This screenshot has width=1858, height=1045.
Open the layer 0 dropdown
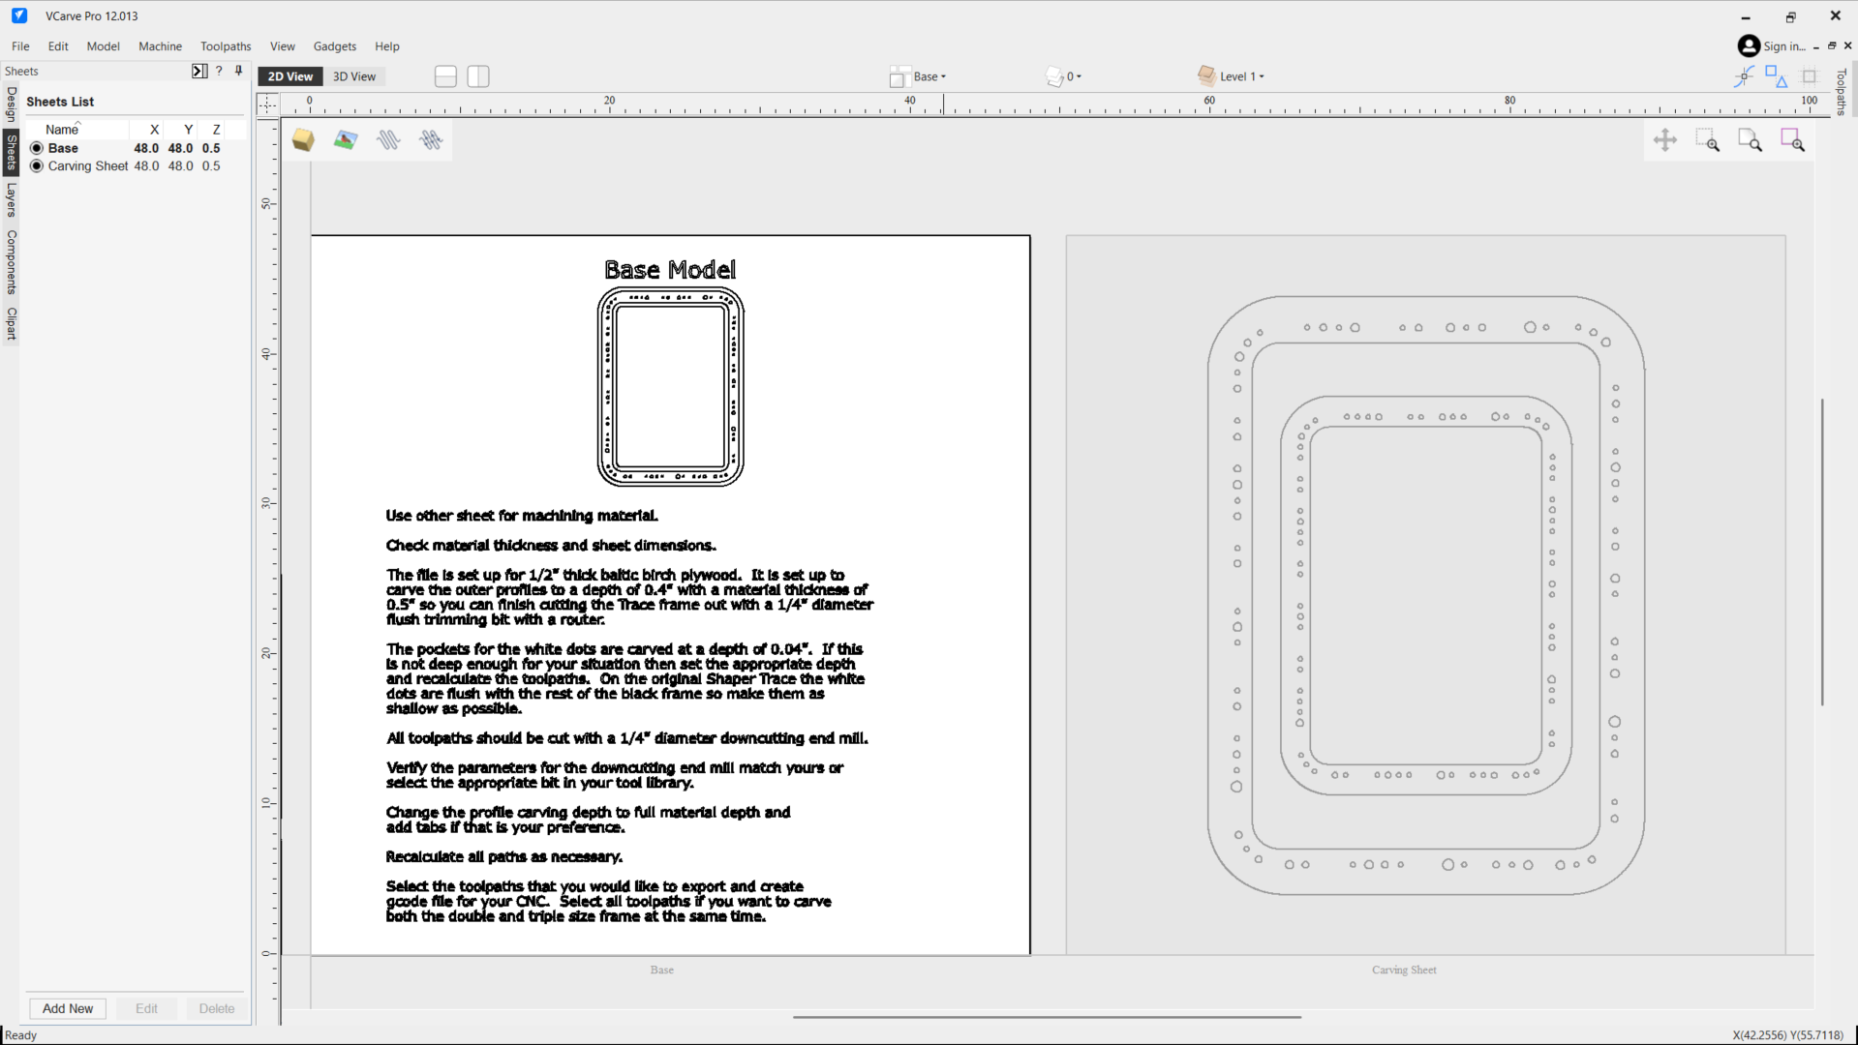(1064, 76)
